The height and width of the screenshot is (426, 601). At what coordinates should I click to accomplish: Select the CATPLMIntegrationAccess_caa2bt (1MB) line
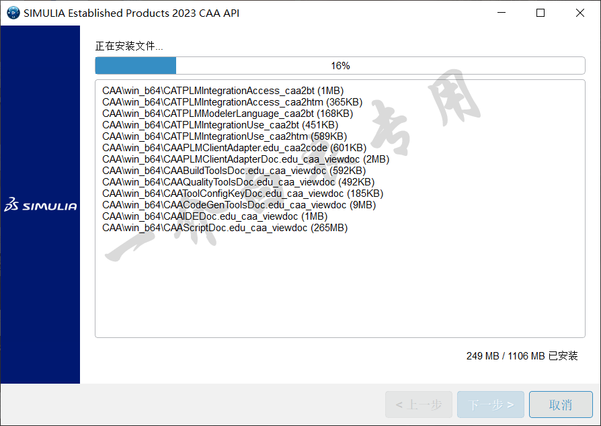(223, 91)
